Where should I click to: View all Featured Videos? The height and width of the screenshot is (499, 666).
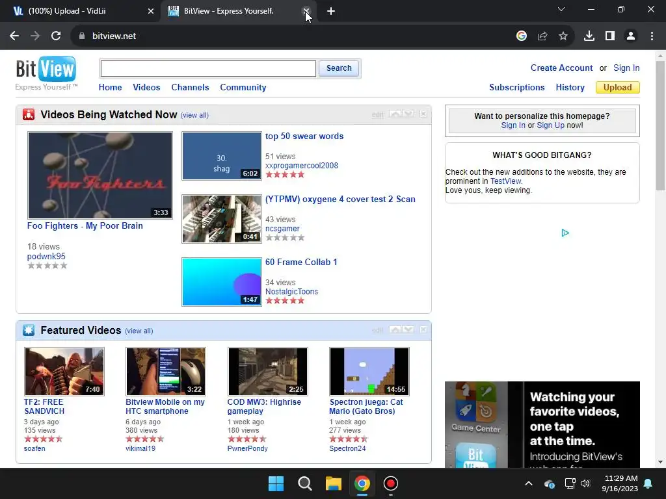click(139, 331)
